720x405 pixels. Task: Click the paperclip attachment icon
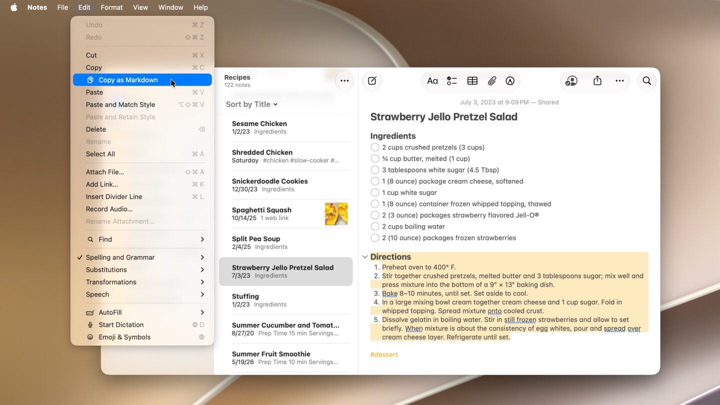(x=492, y=81)
